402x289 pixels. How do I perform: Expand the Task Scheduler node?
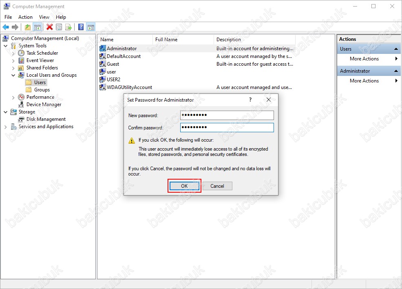tap(13, 53)
